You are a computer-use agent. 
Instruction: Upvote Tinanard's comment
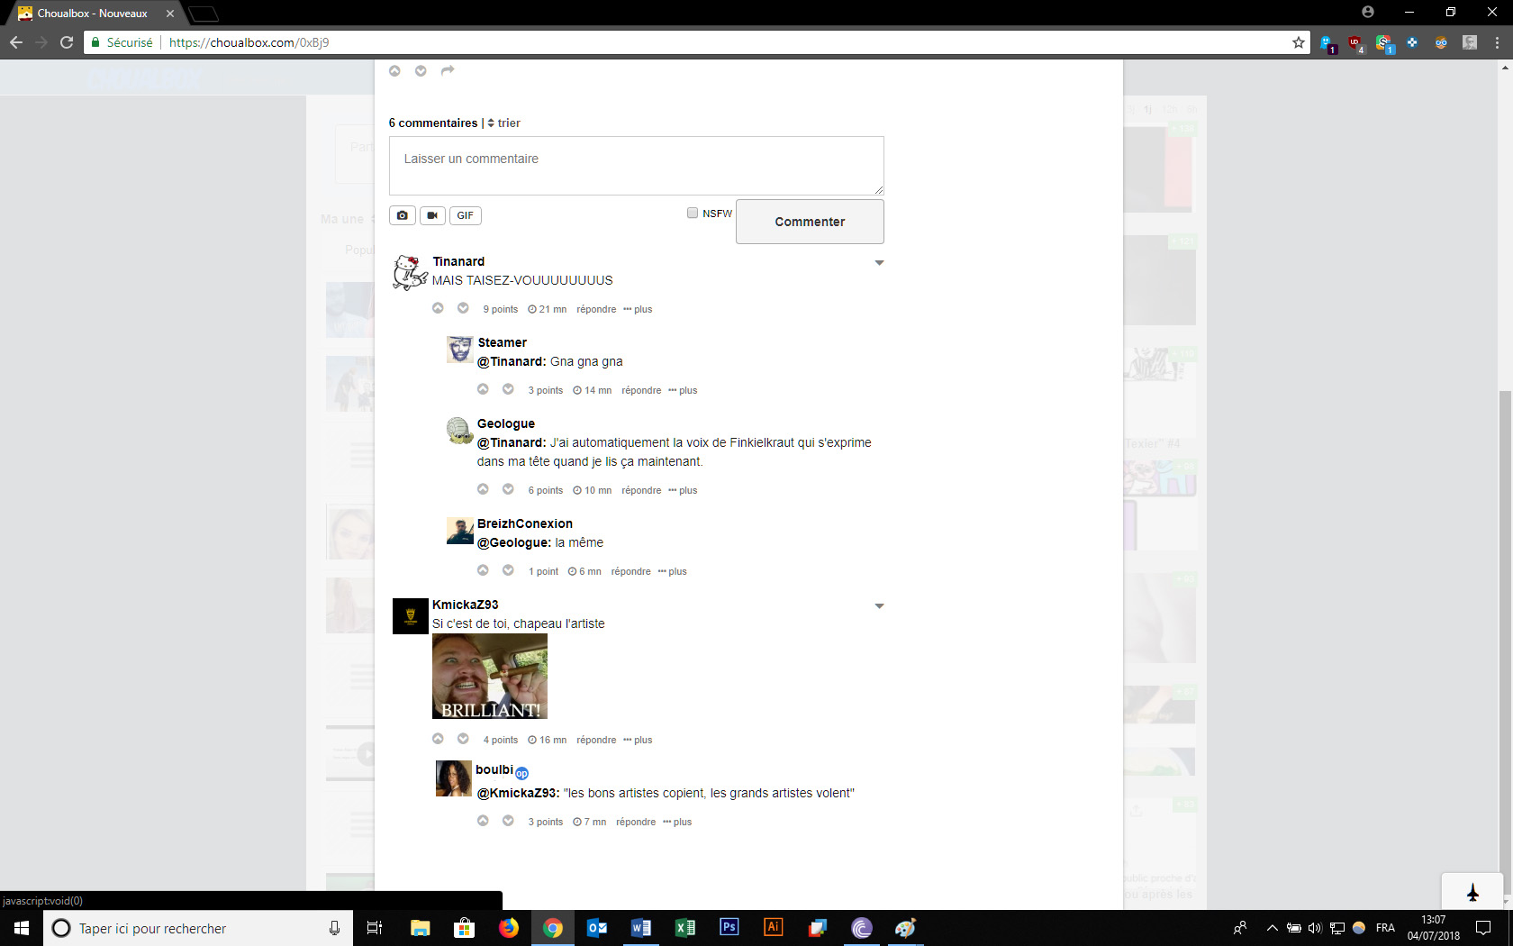pyautogui.click(x=438, y=308)
